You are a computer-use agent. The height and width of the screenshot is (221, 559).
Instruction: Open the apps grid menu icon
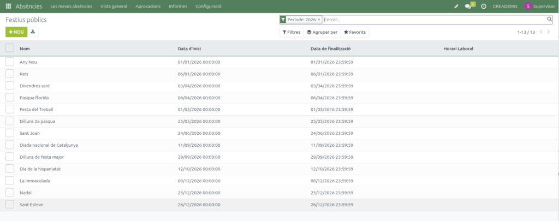coord(9,6)
